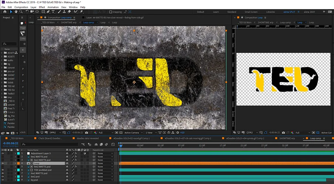The image size is (334, 184).
Task: Open the Full resolution dropdown in main viewer
Action: (106, 132)
